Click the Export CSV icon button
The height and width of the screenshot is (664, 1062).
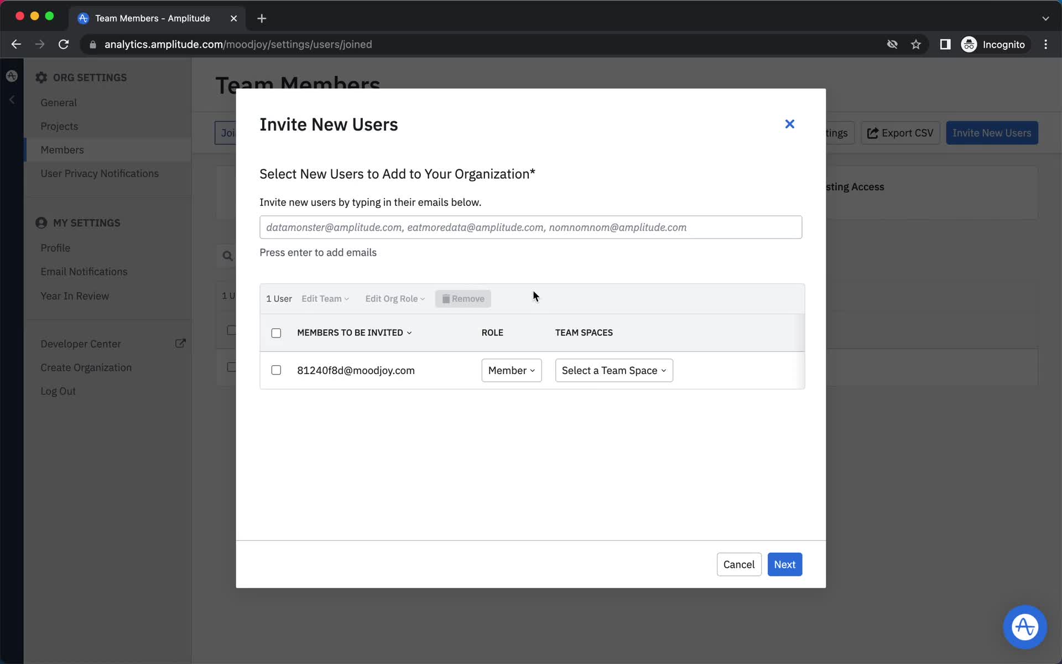(900, 133)
